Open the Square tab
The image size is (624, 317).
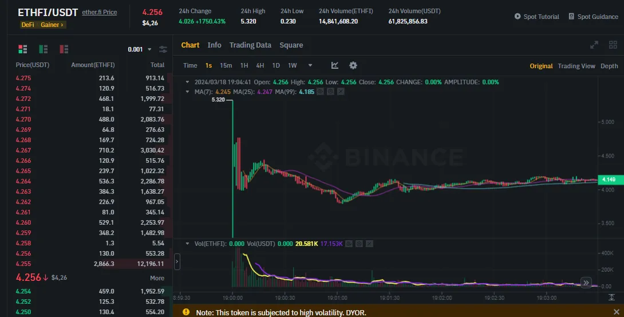[291, 45]
